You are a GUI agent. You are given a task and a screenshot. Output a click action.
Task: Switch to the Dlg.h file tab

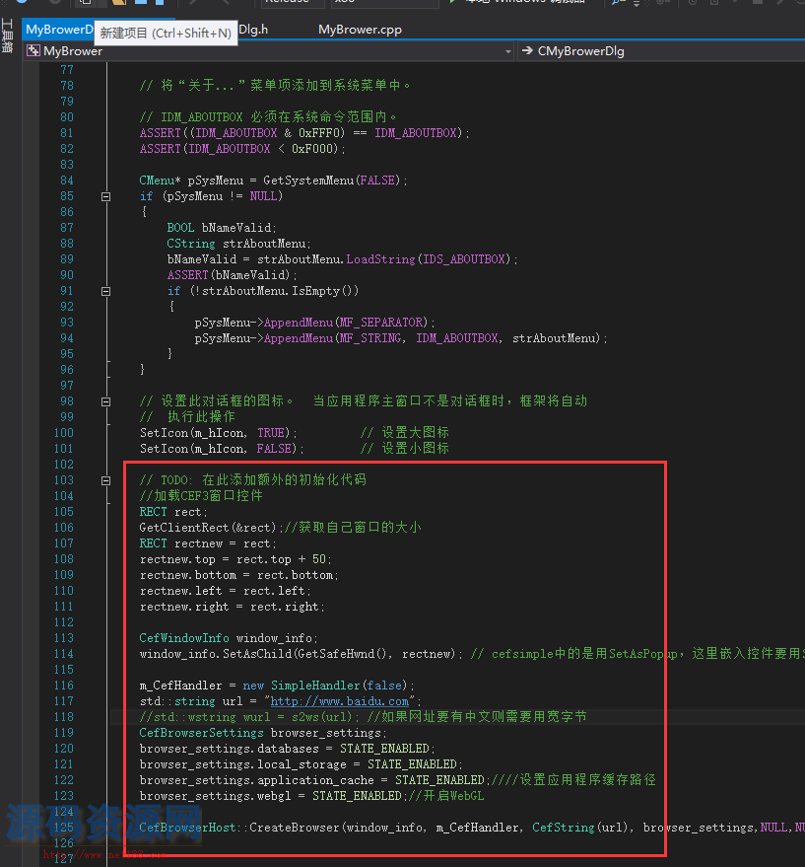tap(253, 30)
